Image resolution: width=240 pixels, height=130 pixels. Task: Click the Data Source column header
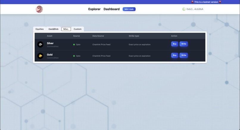98,36
